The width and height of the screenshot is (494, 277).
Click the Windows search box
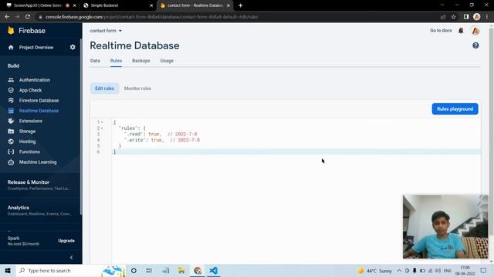[x=70, y=270]
